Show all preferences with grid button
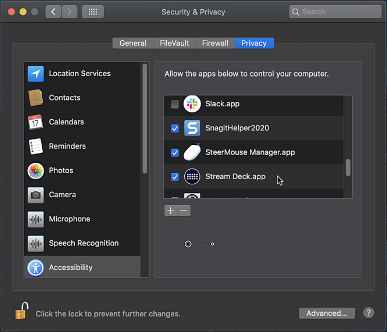Screen dimensions: 387x332 (x=93, y=12)
